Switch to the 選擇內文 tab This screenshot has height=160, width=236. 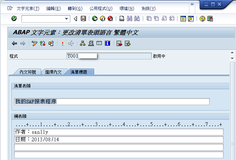pos(53,72)
